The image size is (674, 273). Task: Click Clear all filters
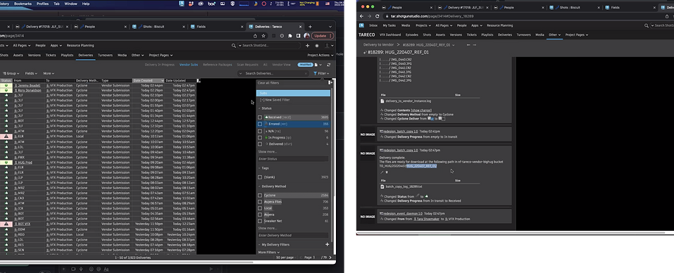[268, 83]
